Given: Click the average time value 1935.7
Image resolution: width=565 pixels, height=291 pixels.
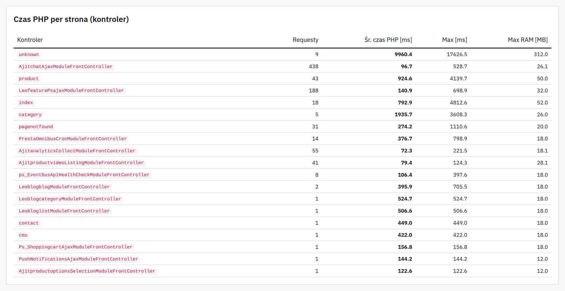Looking at the screenshot, I should click(x=403, y=114).
